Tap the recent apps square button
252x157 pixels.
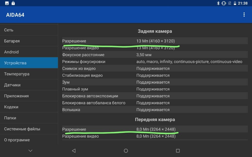(178, 150)
